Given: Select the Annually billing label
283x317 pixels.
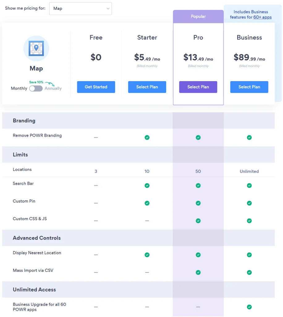Looking at the screenshot, I should (x=53, y=89).
